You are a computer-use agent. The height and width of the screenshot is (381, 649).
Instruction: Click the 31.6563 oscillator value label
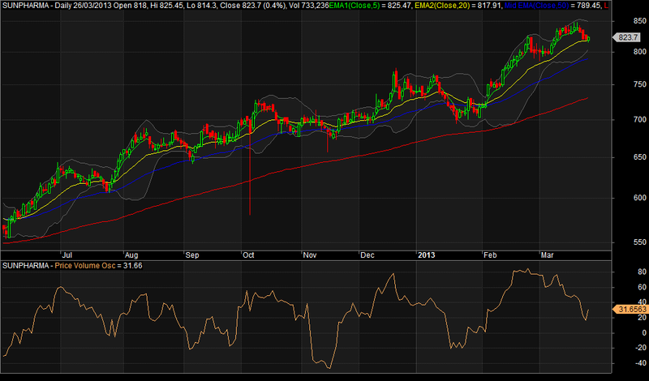[630, 309]
